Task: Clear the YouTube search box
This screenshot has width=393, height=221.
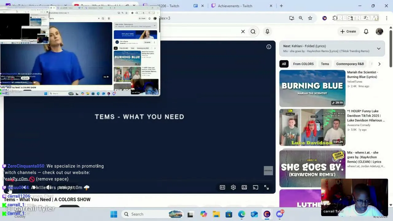Action: [x=243, y=31]
